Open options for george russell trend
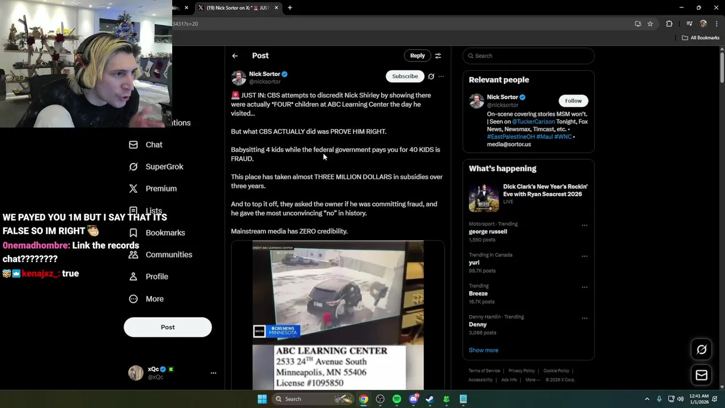725x408 pixels. click(584, 226)
